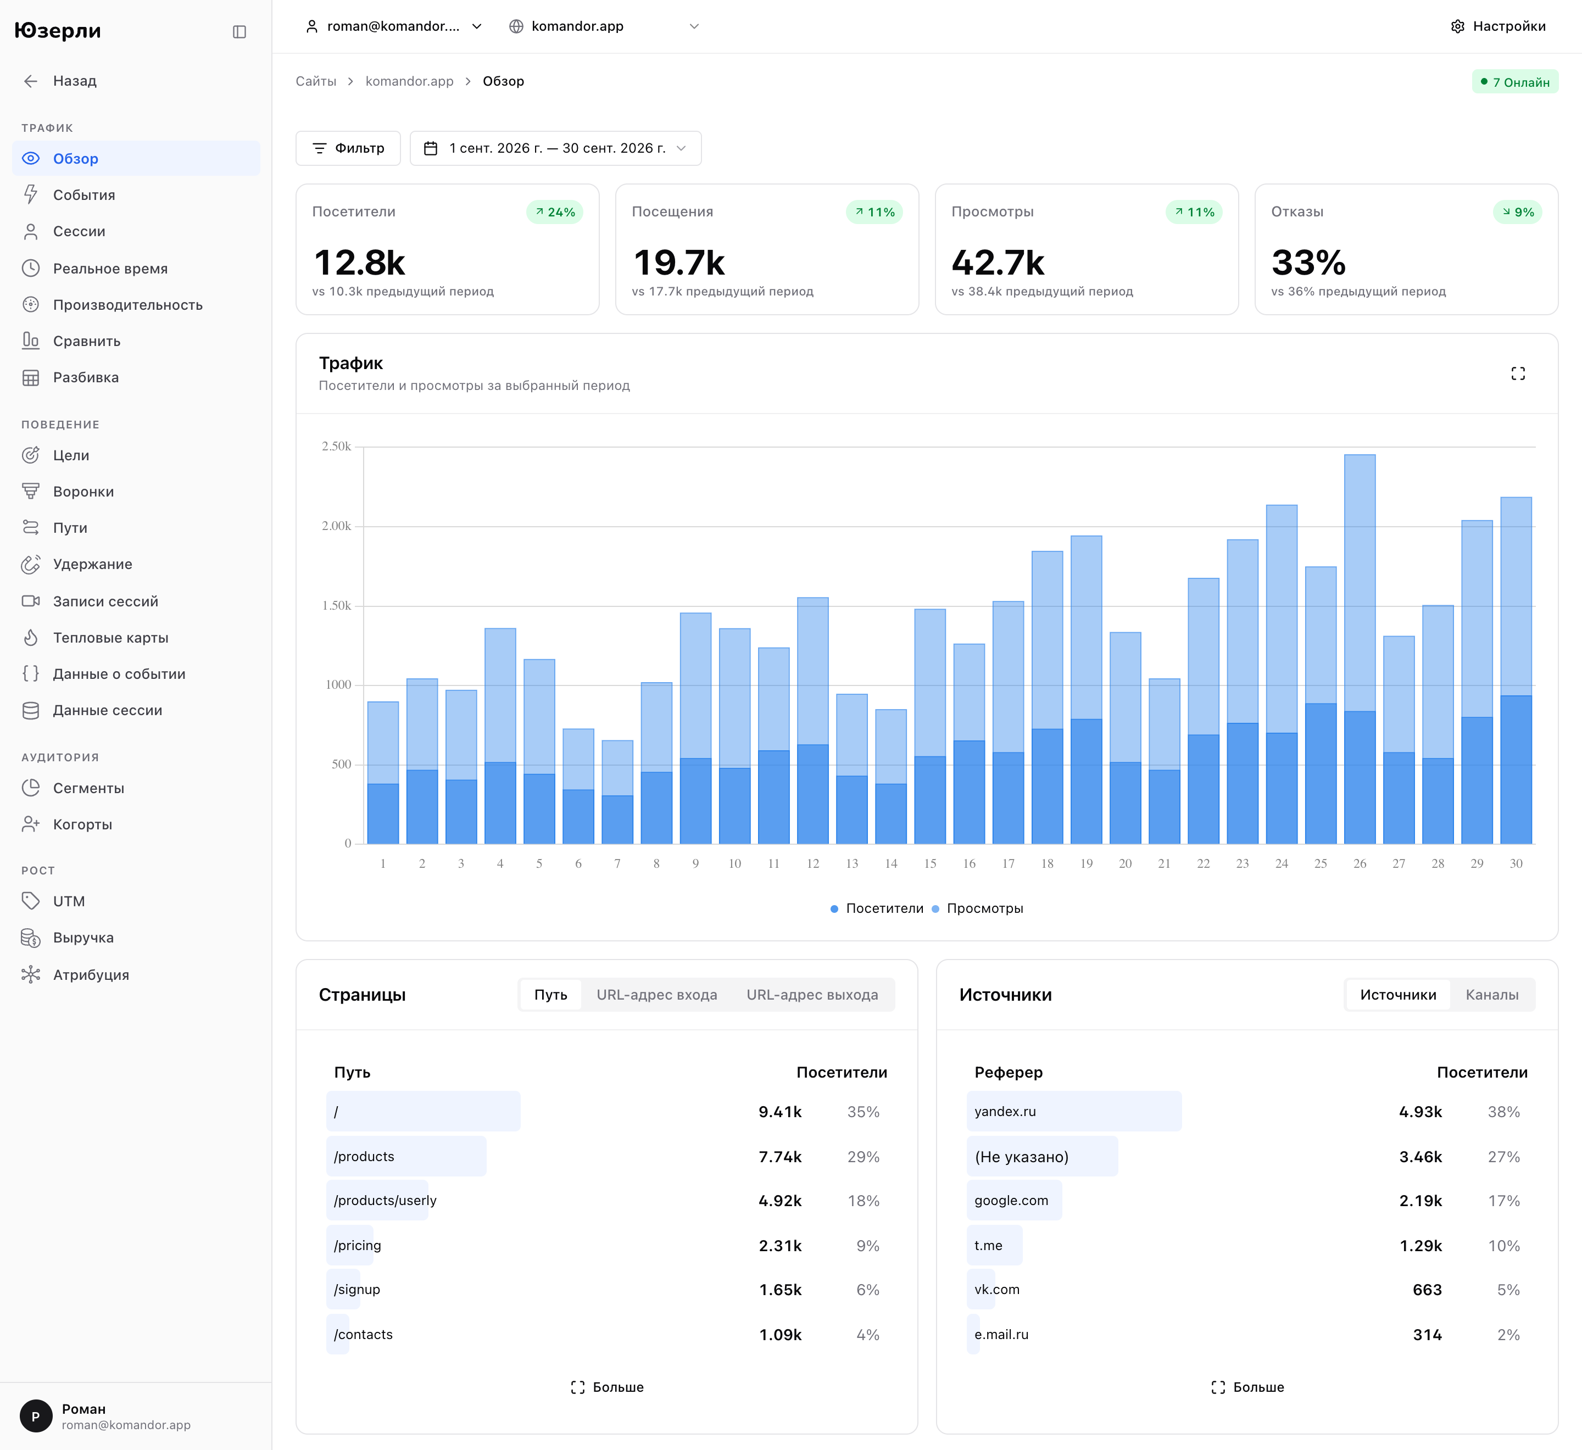Viewport: 1582px width, 1450px height.
Task: Open Записи сессий camera icon
Action: (31, 601)
